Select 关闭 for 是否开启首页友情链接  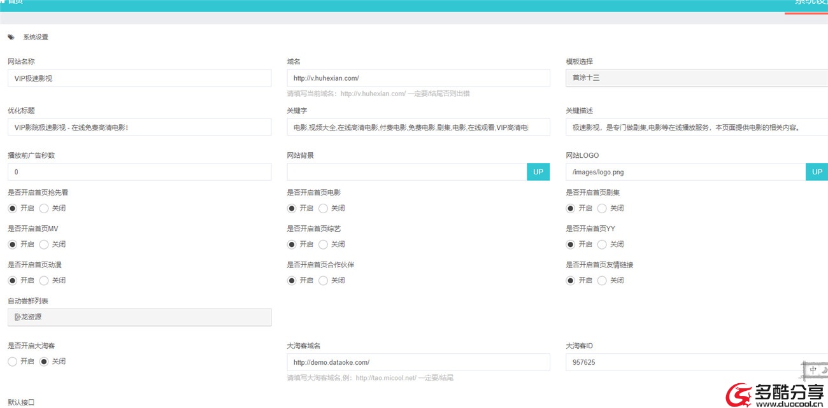click(603, 280)
